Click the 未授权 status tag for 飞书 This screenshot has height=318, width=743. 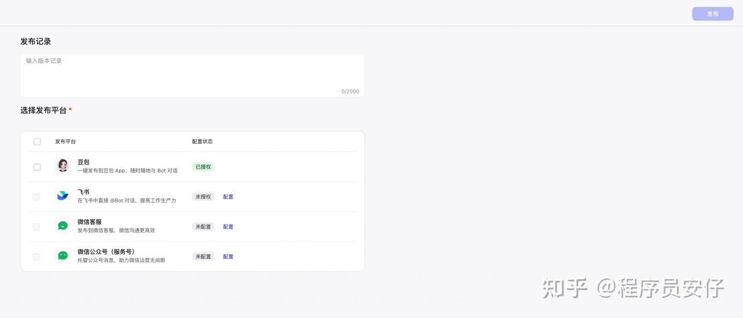click(203, 197)
